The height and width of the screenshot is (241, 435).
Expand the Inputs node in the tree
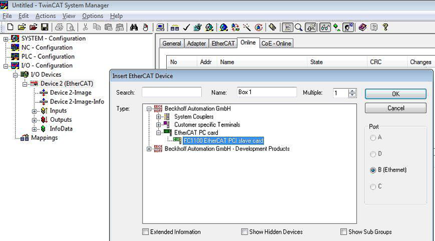[x=34, y=111]
